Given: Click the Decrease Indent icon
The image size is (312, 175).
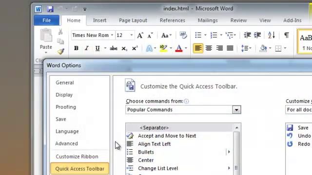Looking at the screenshot, I should tap(247, 35).
